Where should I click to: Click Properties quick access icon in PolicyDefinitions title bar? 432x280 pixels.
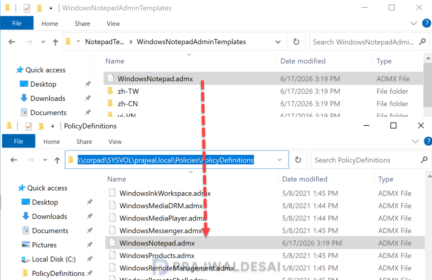28,127
